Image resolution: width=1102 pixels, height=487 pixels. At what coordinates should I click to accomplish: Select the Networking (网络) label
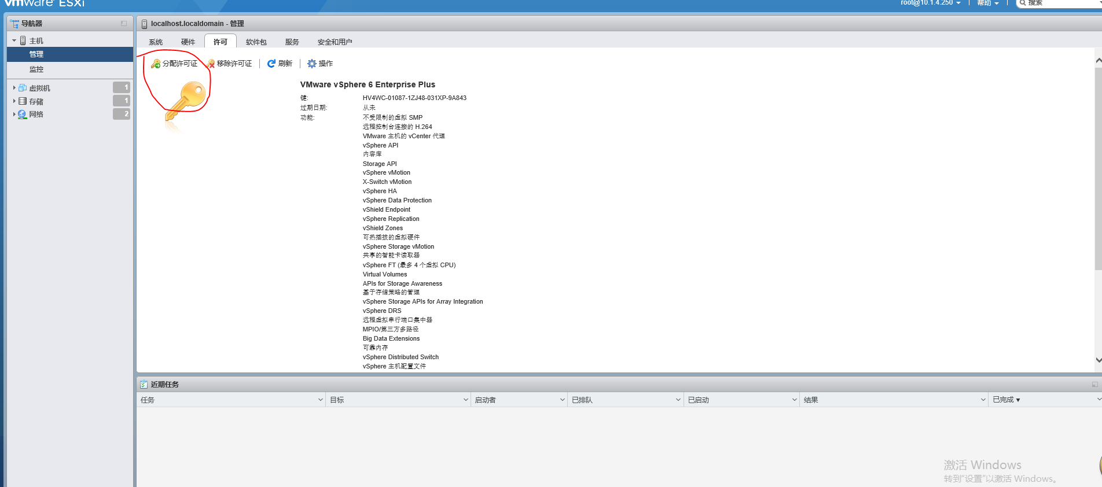pyautogui.click(x=36, y=114)
